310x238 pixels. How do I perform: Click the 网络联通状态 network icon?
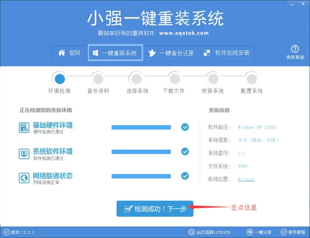[23, 177]
